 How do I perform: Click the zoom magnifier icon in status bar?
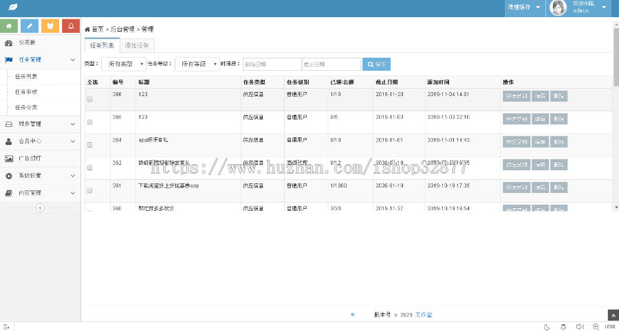[x=596, y=327]
